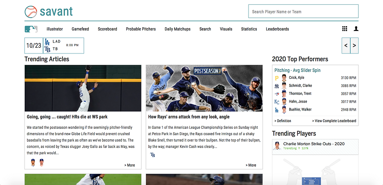Open the Statistics menu item
The height and width of the screenshot is (185, 383).
coord(249,29)
